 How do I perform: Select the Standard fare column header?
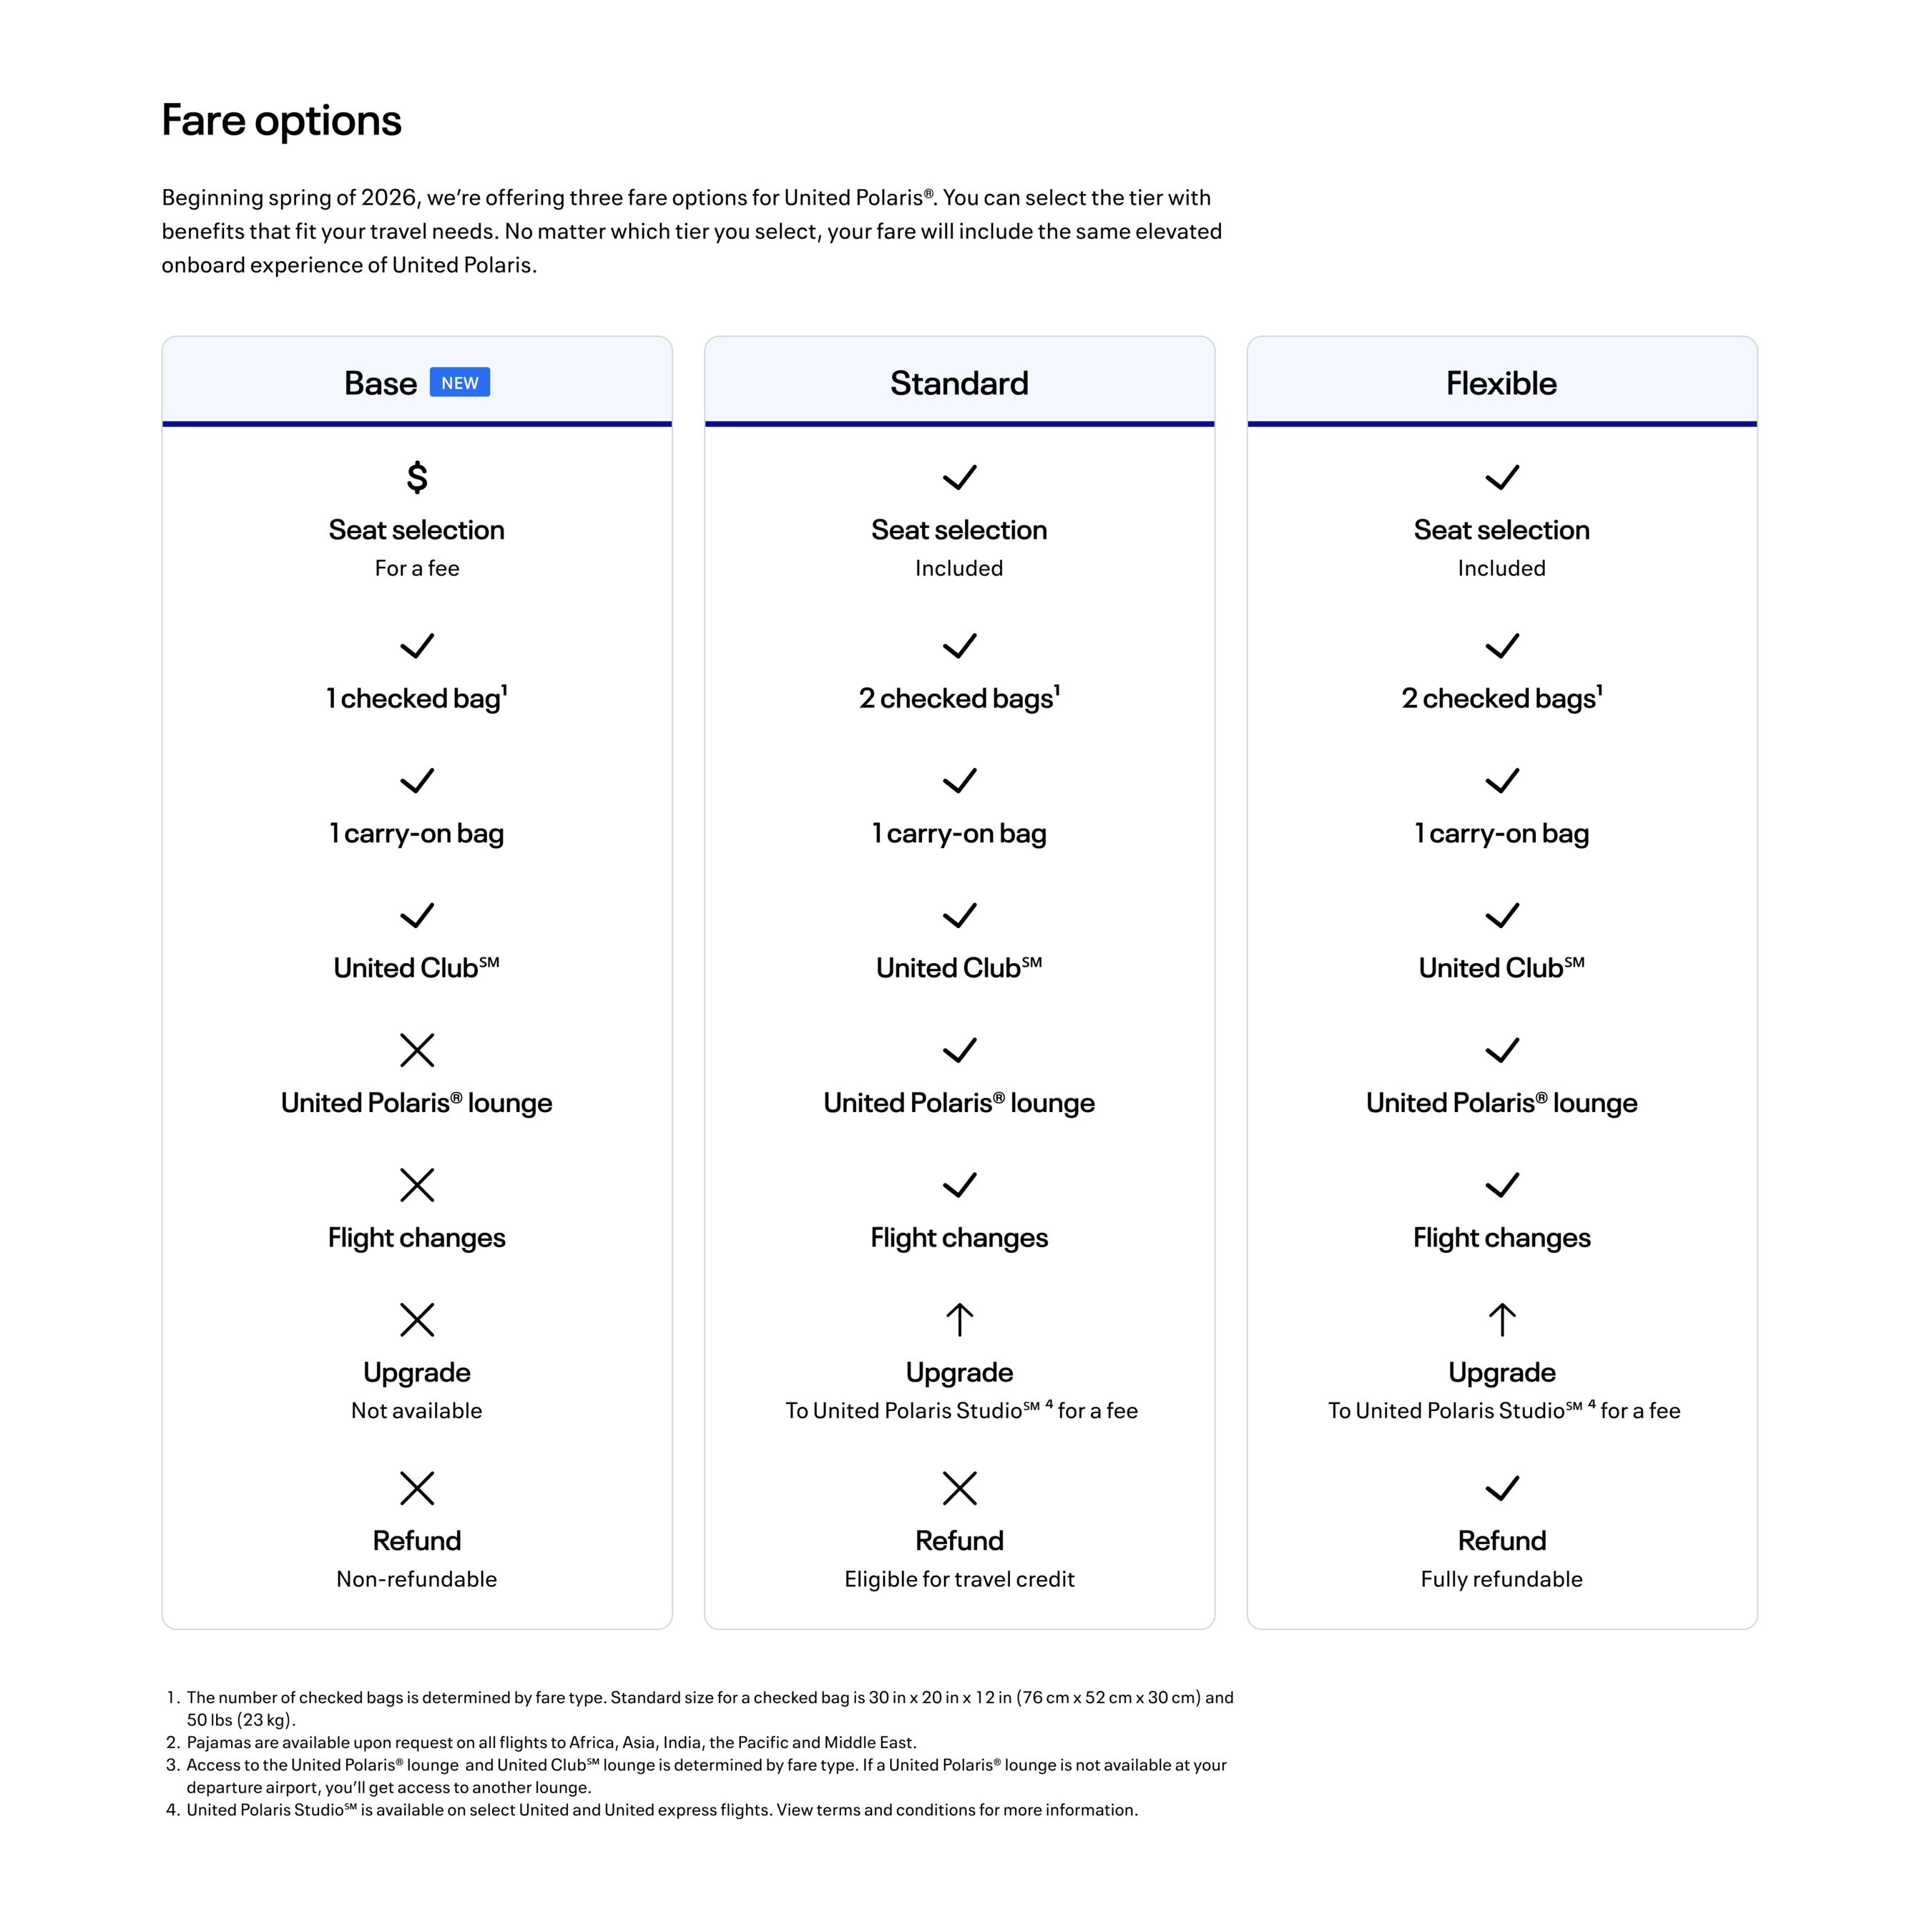(x=958, y=383)
